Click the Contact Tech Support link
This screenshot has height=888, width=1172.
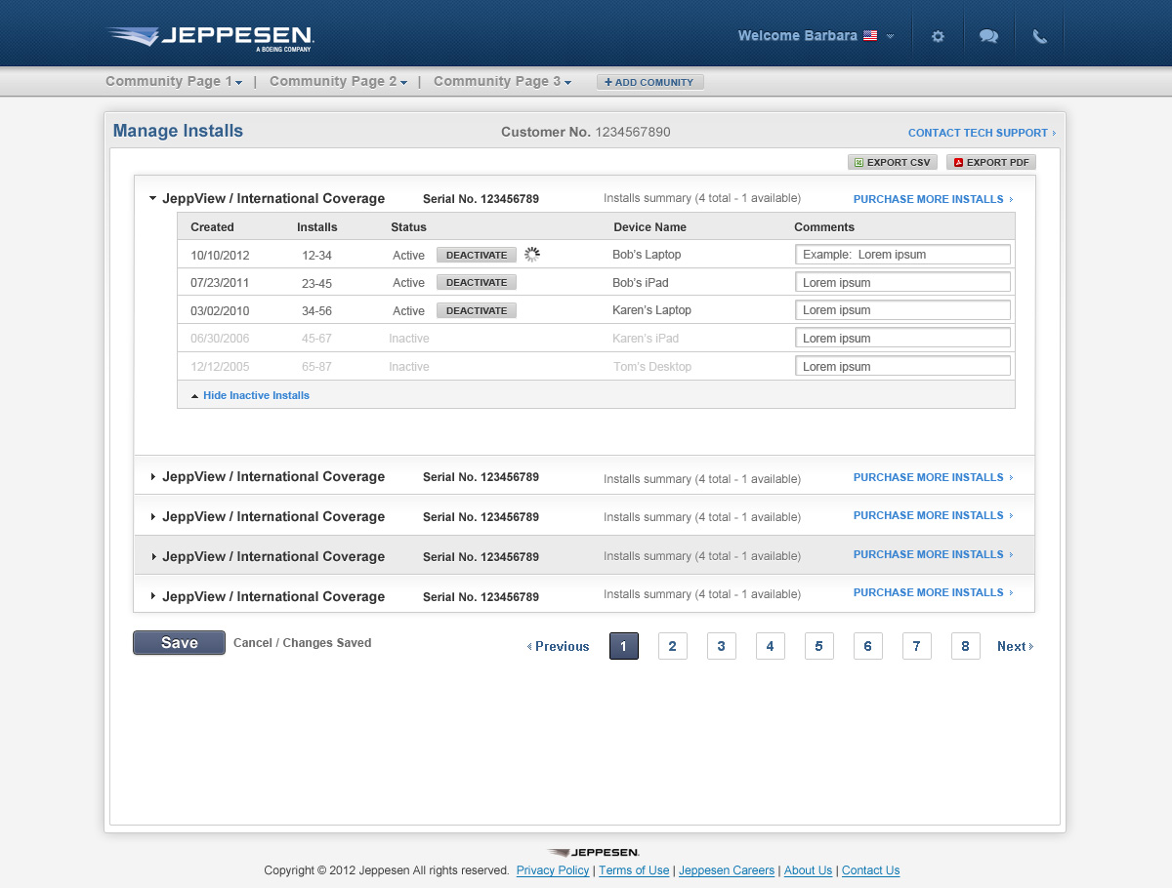978,133
